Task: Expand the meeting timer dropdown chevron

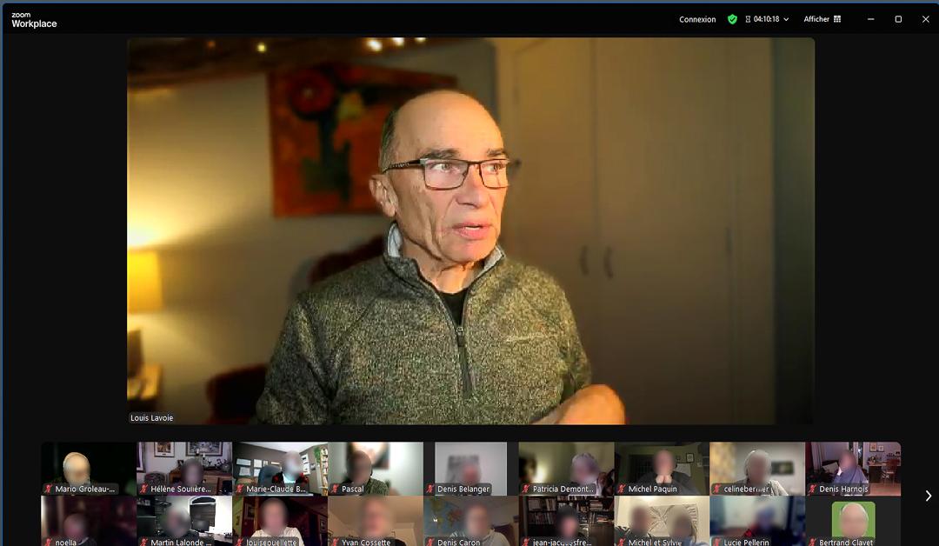Action: click(x=786, y=19)
